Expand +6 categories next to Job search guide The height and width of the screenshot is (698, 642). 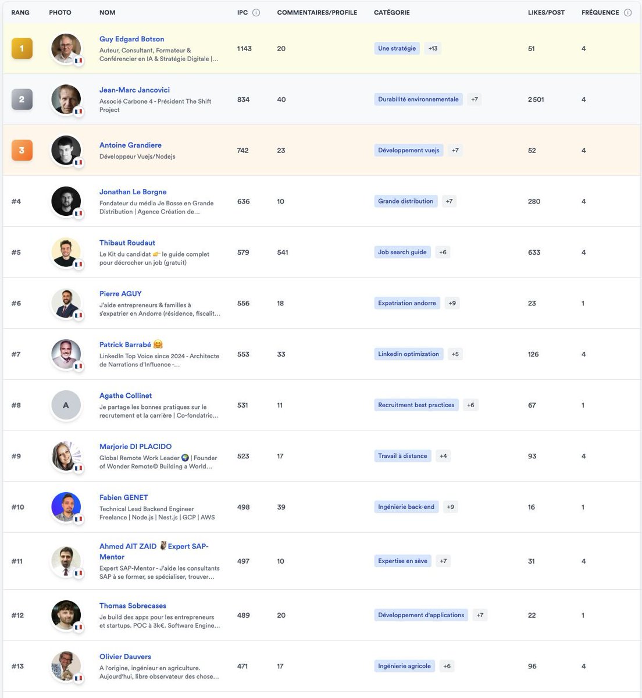pyautogui.click(x=443, y=252)
